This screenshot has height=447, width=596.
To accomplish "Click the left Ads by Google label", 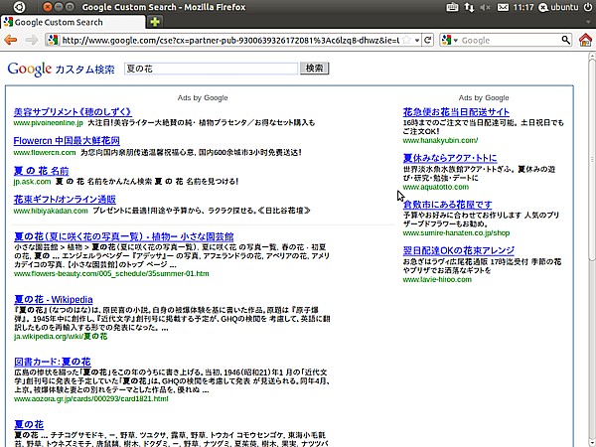I will (x=203, y=97).
